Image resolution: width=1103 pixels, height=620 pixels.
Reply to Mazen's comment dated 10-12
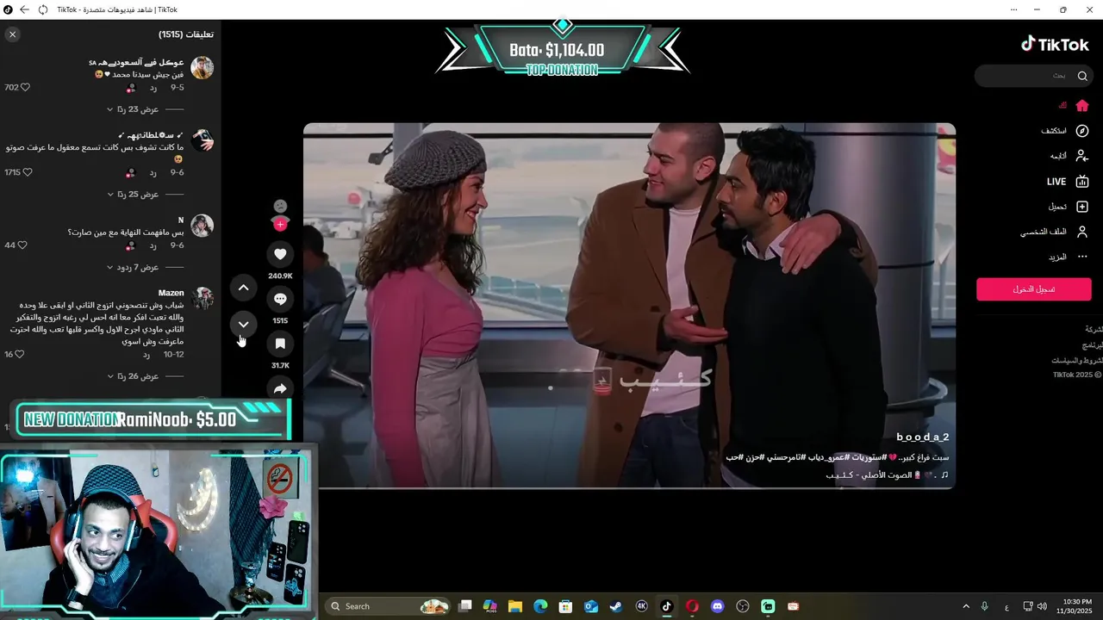(146, 354)
